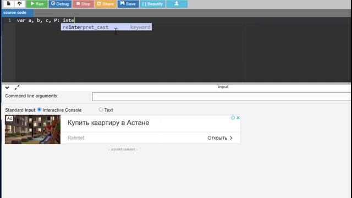Click line number 1 in gutter
The image size is (352, 198).
10,20
